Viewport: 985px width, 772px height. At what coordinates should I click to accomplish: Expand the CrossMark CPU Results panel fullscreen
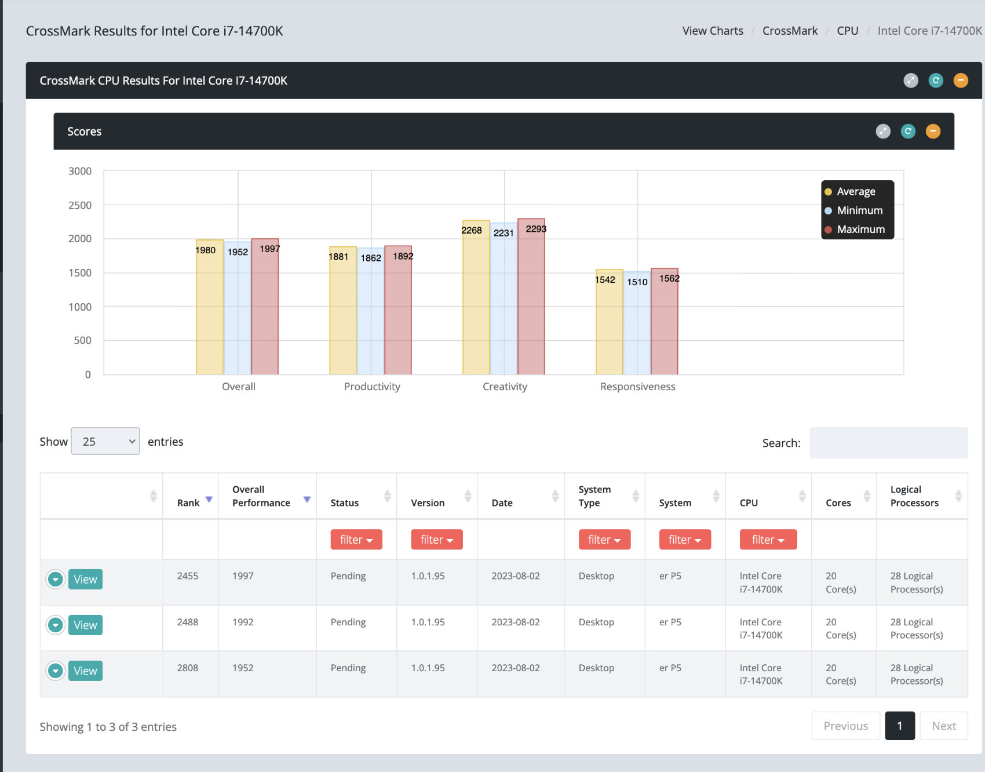[x=911, y=81]
